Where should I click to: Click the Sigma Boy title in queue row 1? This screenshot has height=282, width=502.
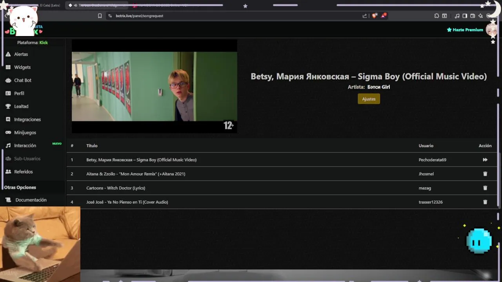point(141,160)
